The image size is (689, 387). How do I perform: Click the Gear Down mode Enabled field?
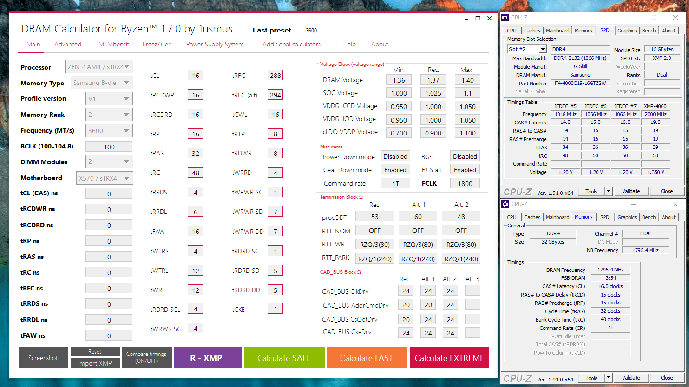tap(395, 170)
